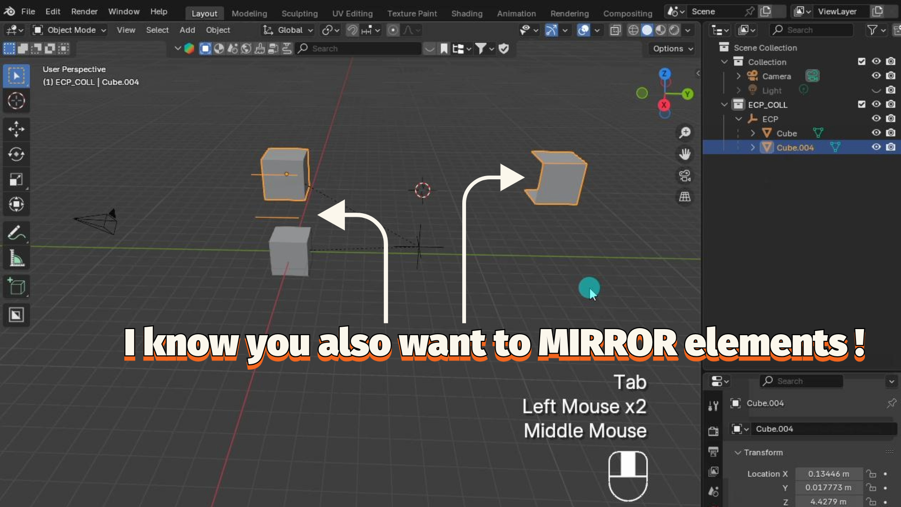This screenshot has width=901, height=507.
Task: Select the Measure ruler tool
Action: 16,258
